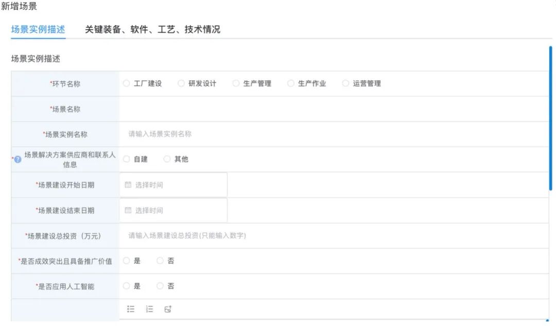Image resolution: width=556 pixels, height=326 pixels.
Task: Open the 场景建设结束日期 date picker
Action: point(173,210)
